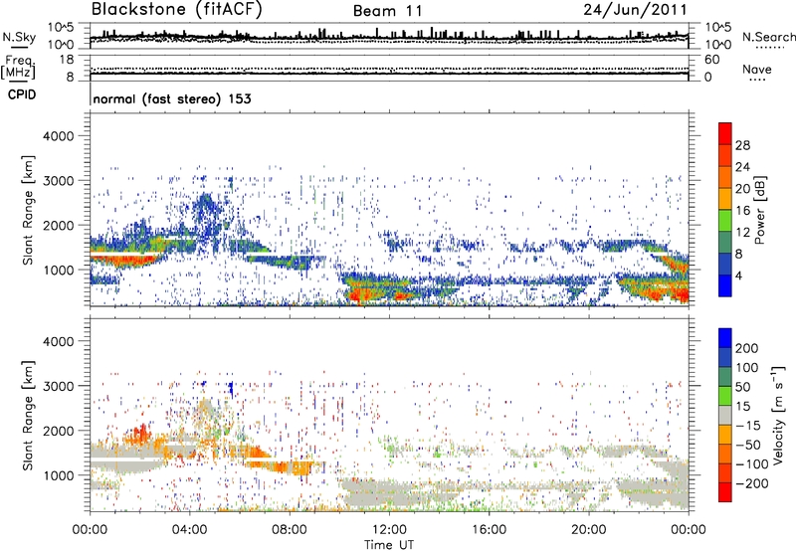Viewport: 796px width, 551px height.
Task: Pick the red top segment of power color bar
Action: [x=725, y=133]
